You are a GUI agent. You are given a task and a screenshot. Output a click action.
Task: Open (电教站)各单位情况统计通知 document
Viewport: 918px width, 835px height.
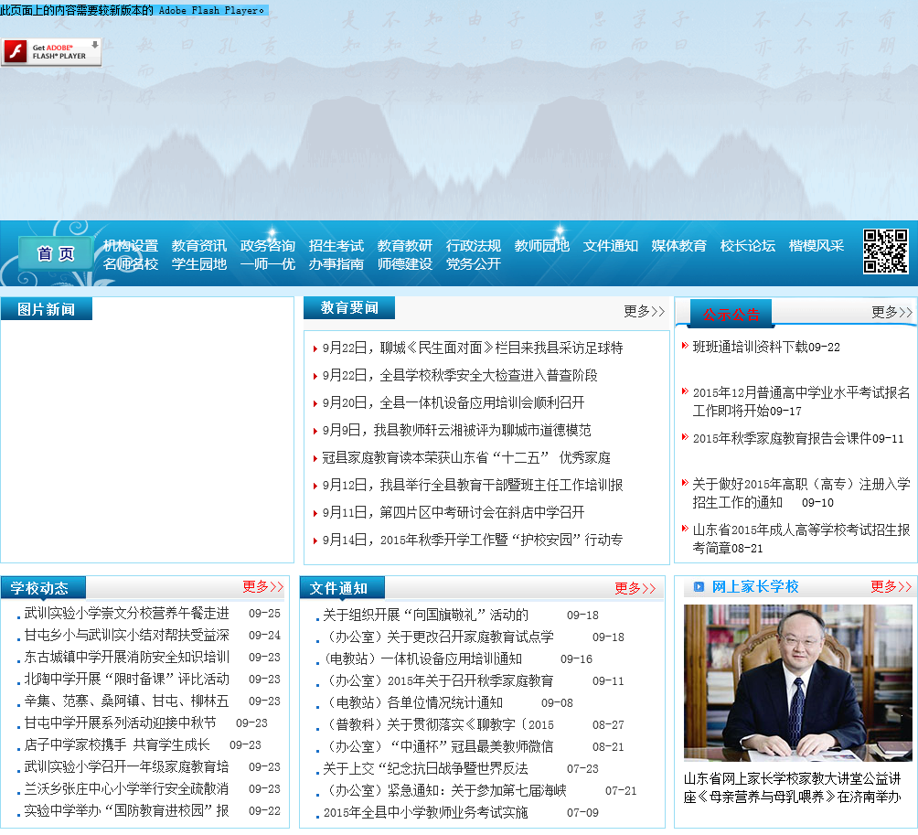click(412, 702)
